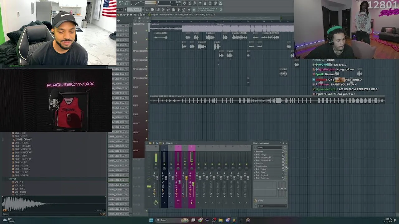Image resolution: width=399 pixels, height=224 pixels.
Task: Click the mixer multi-touch/pointer icon
Action: point(150,143)
